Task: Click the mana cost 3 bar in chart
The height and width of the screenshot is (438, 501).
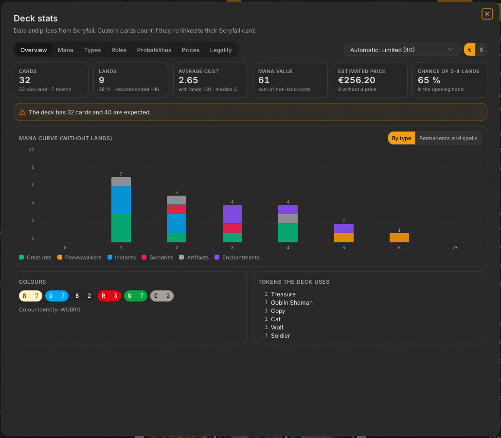Action: [233, 223]
